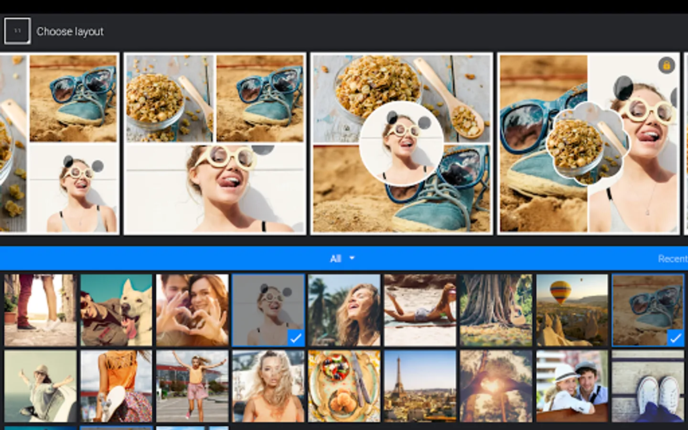Select the jumping girl in pink shorts photo
The height and width of the screenshot is (430, 688).
click(192, 386)
